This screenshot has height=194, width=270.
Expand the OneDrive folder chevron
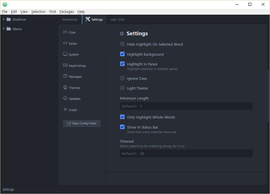click(x=3, y=19)
